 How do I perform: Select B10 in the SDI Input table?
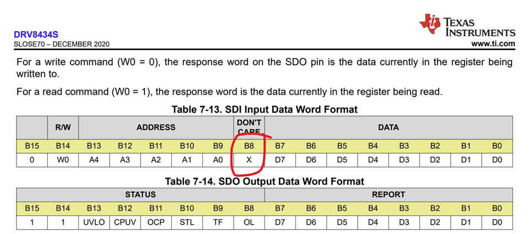coord(187,146)
